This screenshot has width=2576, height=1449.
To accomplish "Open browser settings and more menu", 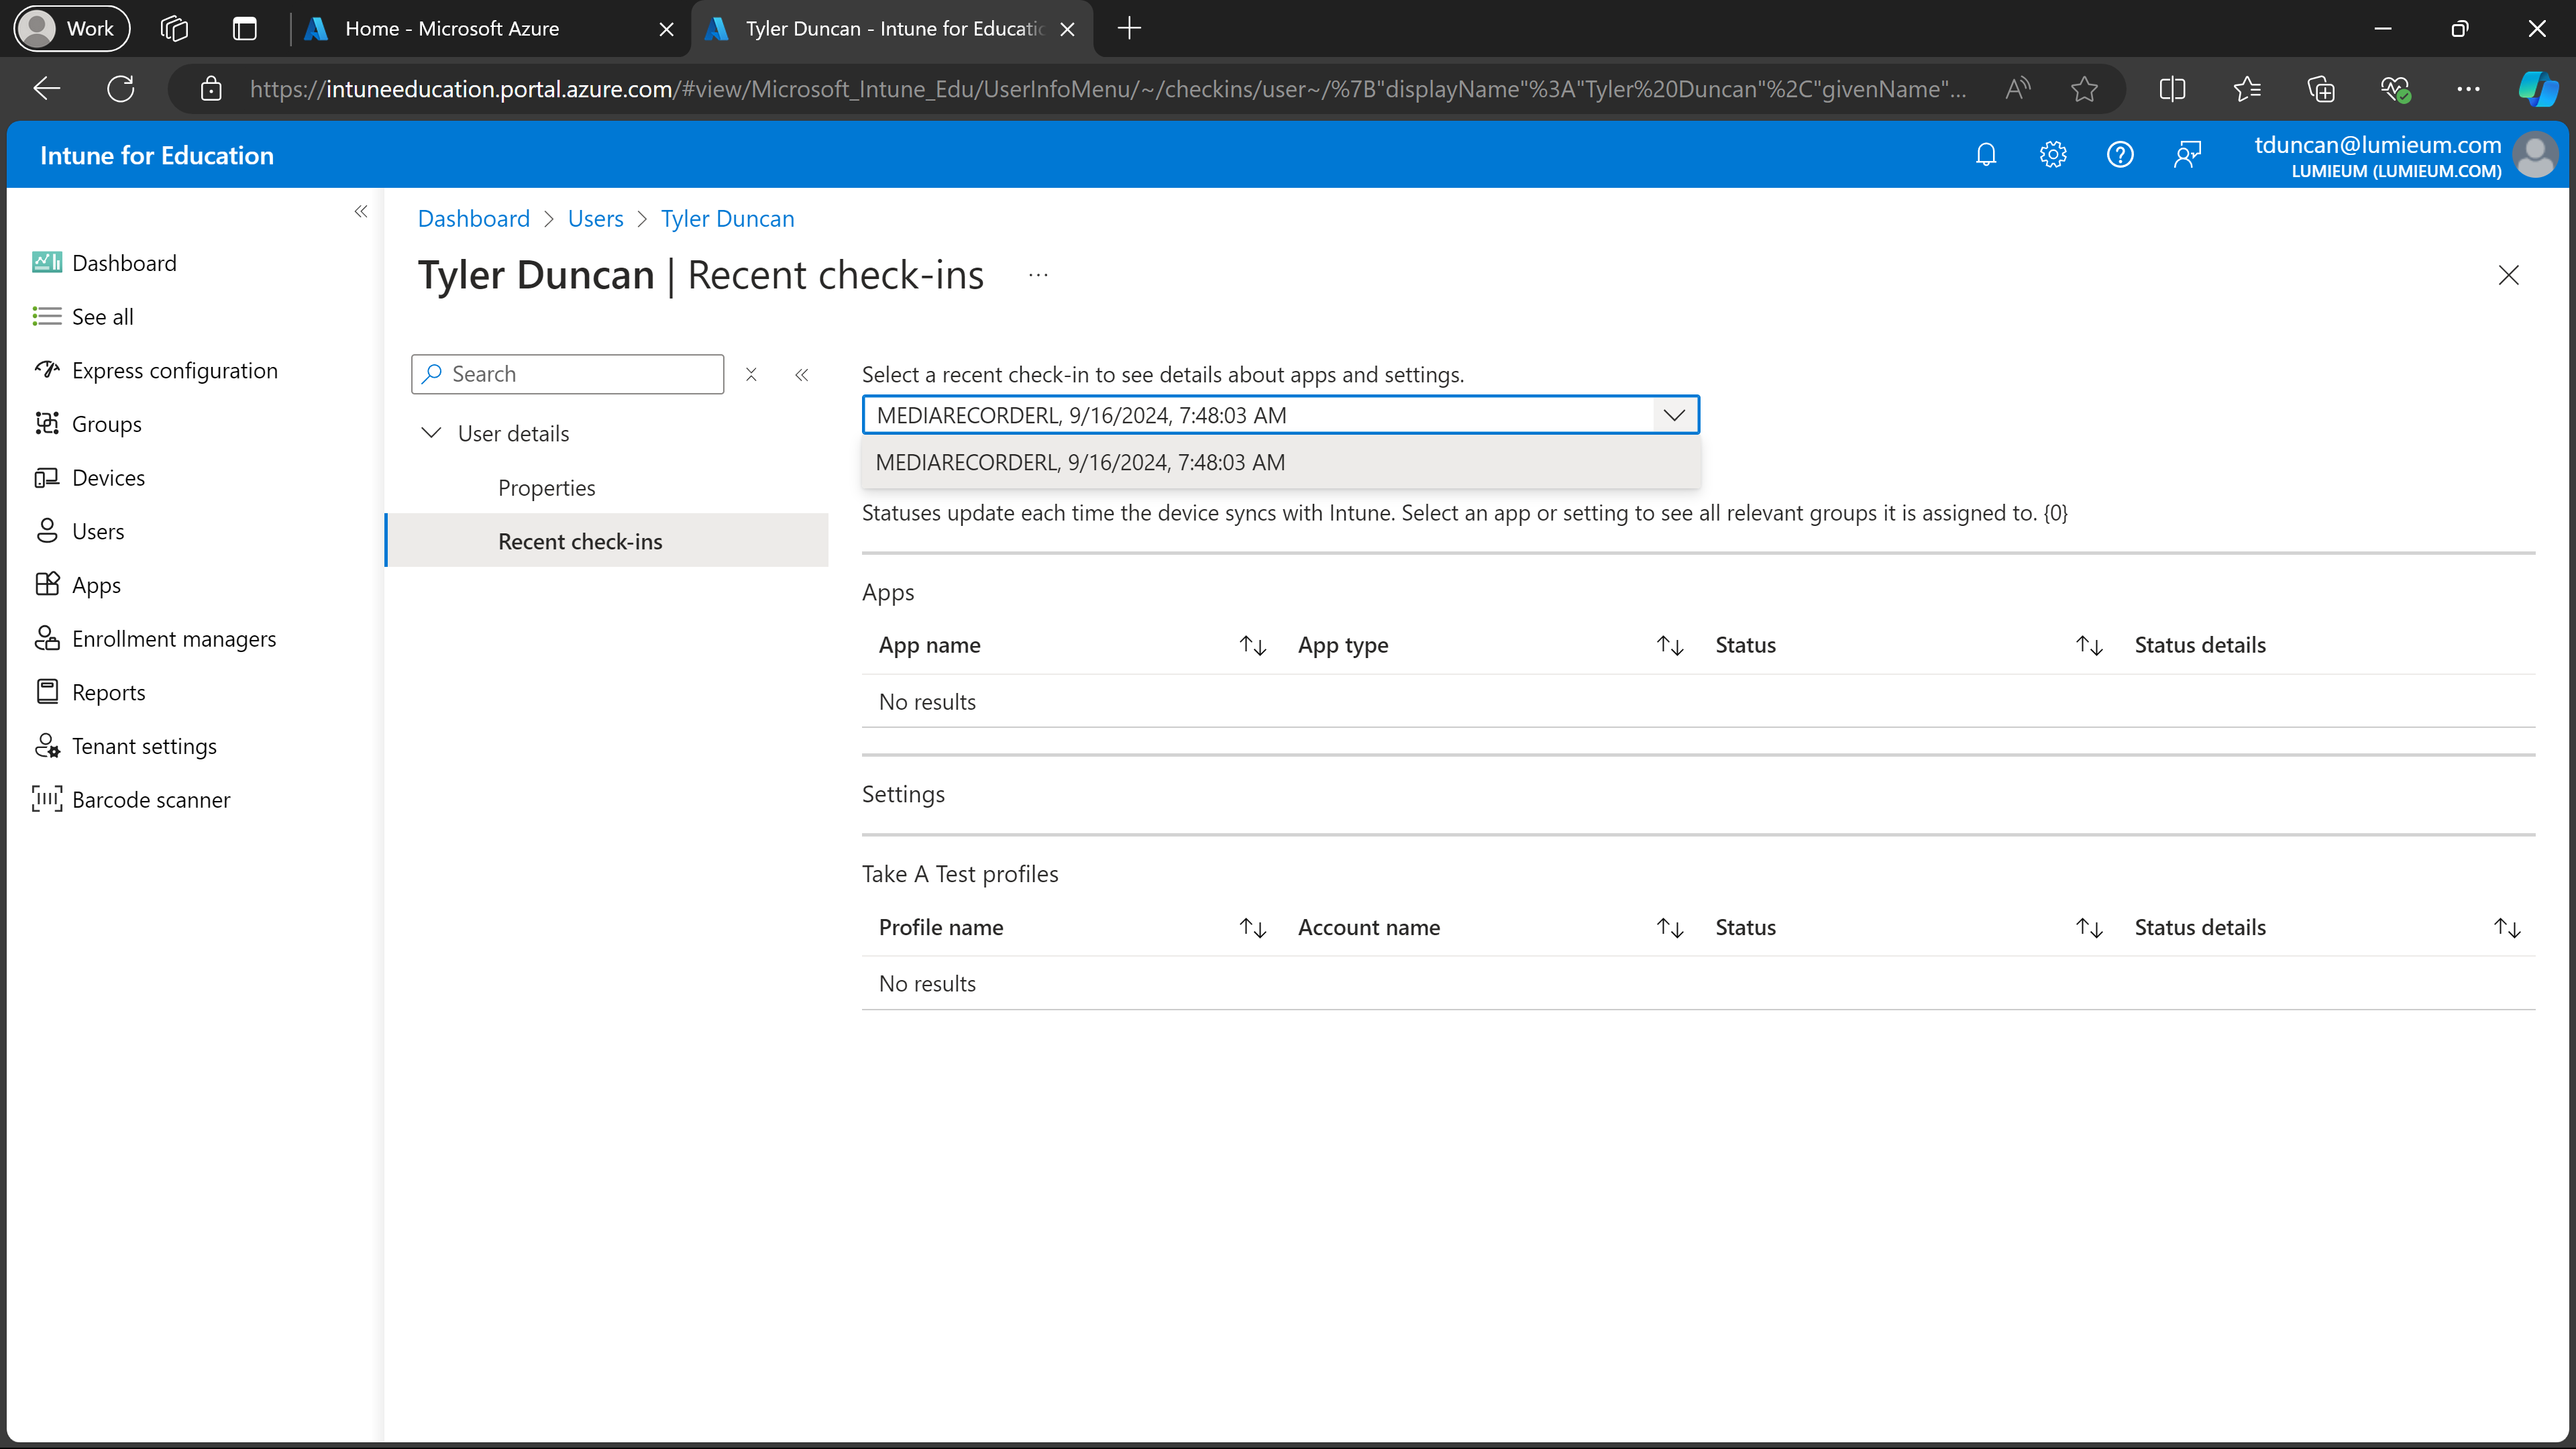I will click(x=2468, y=89).
